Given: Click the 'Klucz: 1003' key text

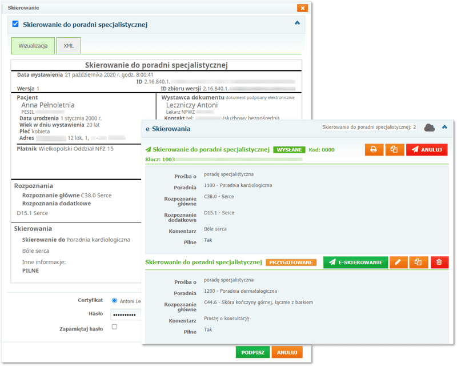Looking at the screenshot, I should pos(160,160).
